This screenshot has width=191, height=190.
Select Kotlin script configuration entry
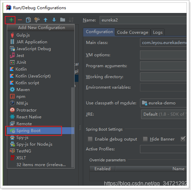coord(41,83)
